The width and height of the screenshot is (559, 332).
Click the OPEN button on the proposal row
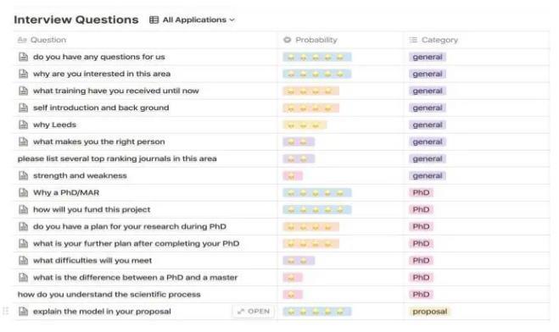click(254, 312)
